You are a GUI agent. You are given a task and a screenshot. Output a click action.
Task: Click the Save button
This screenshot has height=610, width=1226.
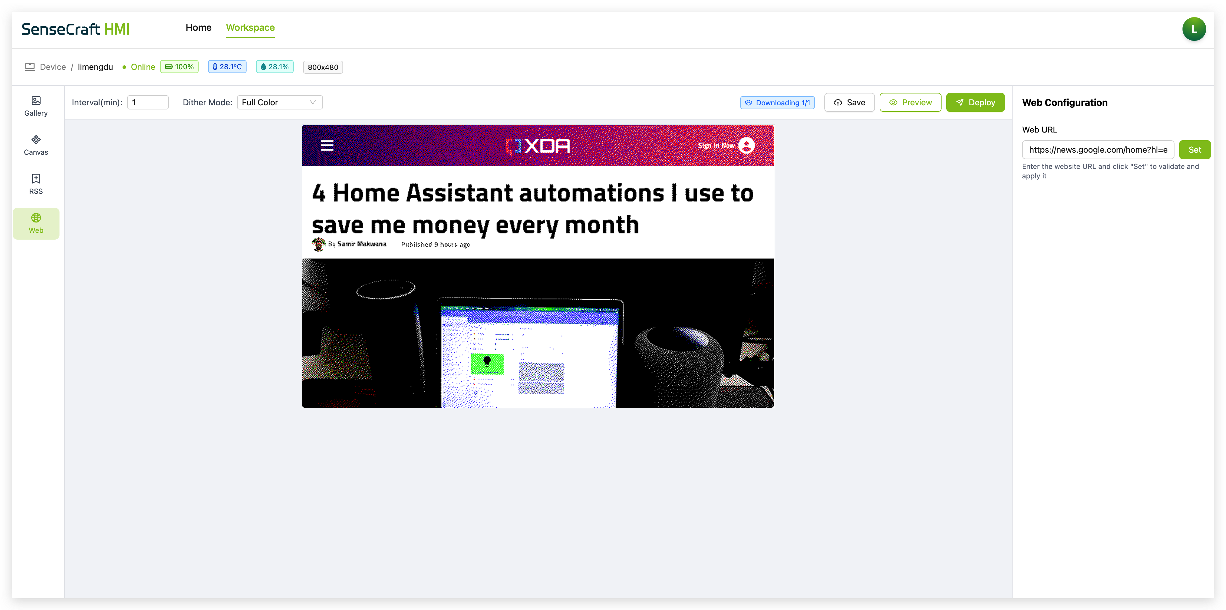point(849,102)
